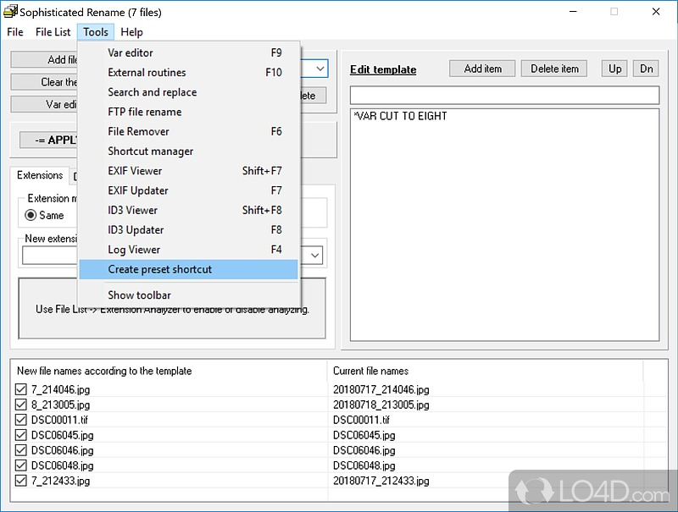Open the Help menu
Screen dimensions: 678x512
[x=131, y=32]
